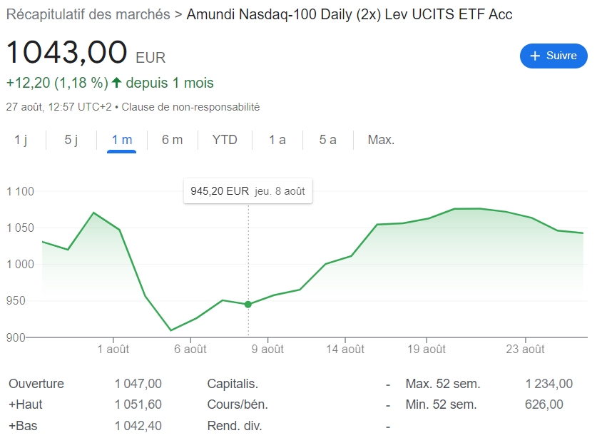Click the Ouverture value 1 047,00
This screenshot has width=607, height=443.
[138, 384]
